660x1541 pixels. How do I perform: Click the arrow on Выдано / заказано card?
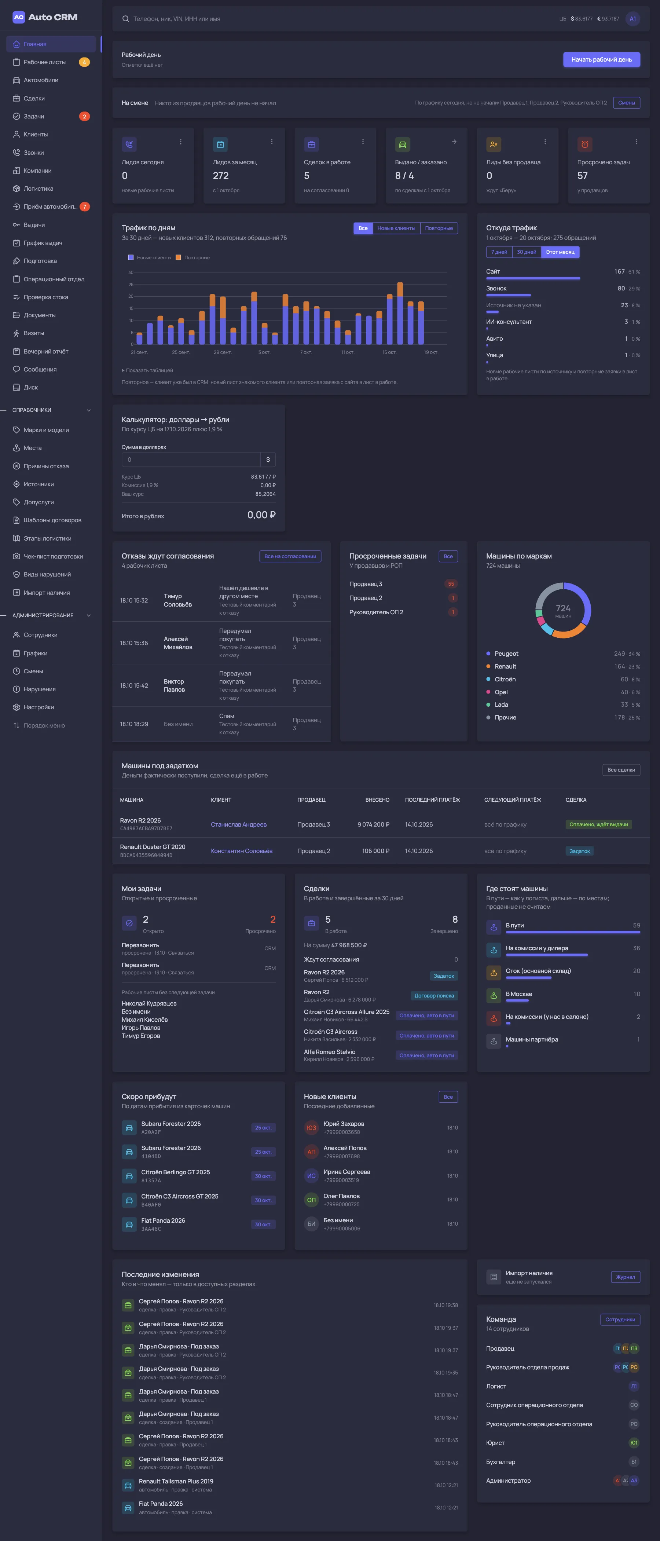pos(454,142)
